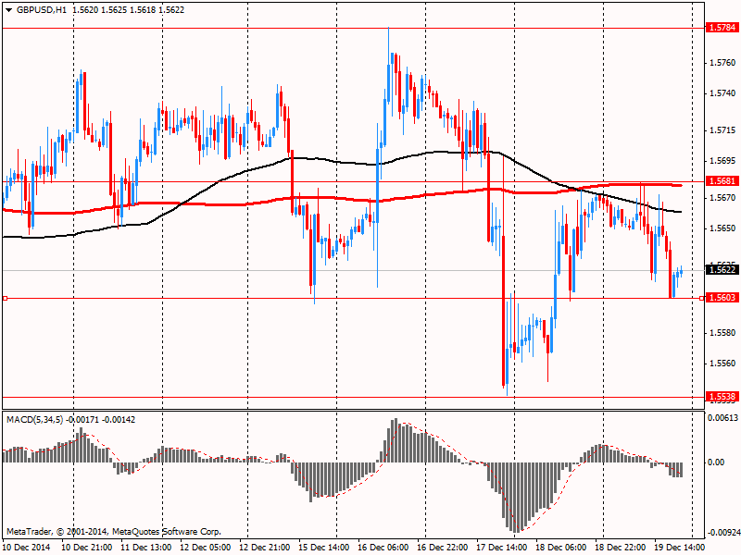The height and width of the screenshot is (555, 741).
Task: Click the 1.5715 price scale value
Action: [x=723, y=130]
